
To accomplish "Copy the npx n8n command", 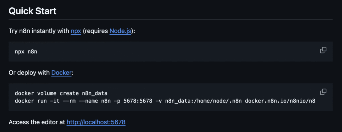I will [323, 50].
